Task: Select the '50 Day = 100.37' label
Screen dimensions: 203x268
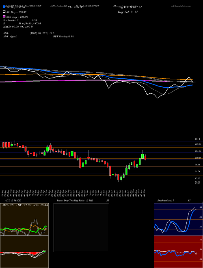Action: coord(17,12)
